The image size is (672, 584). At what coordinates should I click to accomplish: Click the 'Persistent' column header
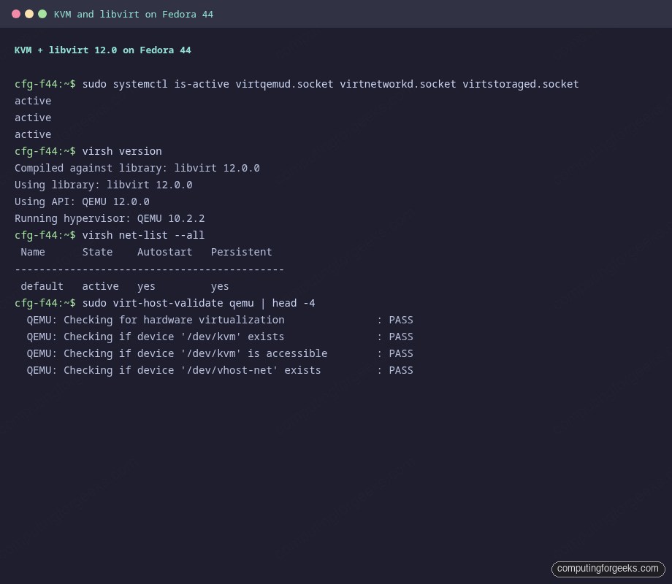point(241,252)
